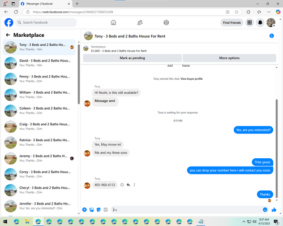Choose a GIF icon in composer
This screenshot has height=226, width=283.
105,210
